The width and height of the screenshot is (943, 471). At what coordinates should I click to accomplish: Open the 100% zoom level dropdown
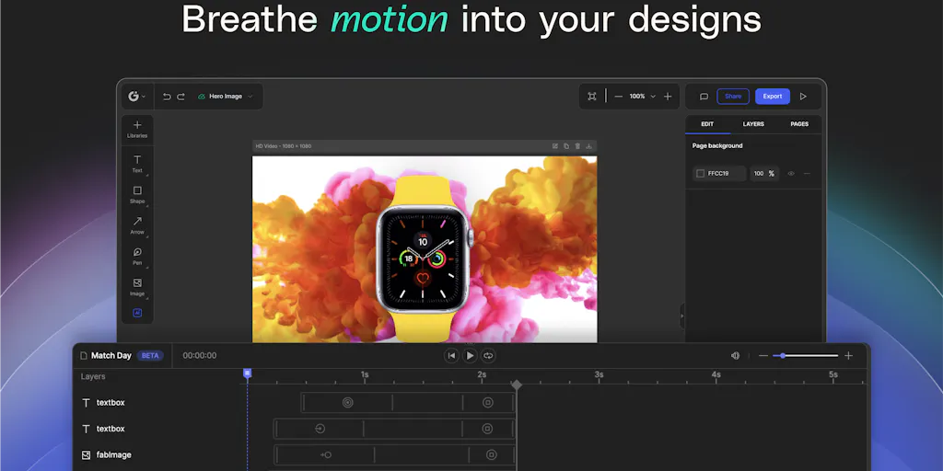[642, 96]
